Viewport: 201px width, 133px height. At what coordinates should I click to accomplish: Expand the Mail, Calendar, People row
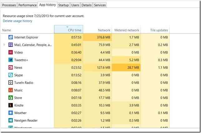[x=4, y=45]
